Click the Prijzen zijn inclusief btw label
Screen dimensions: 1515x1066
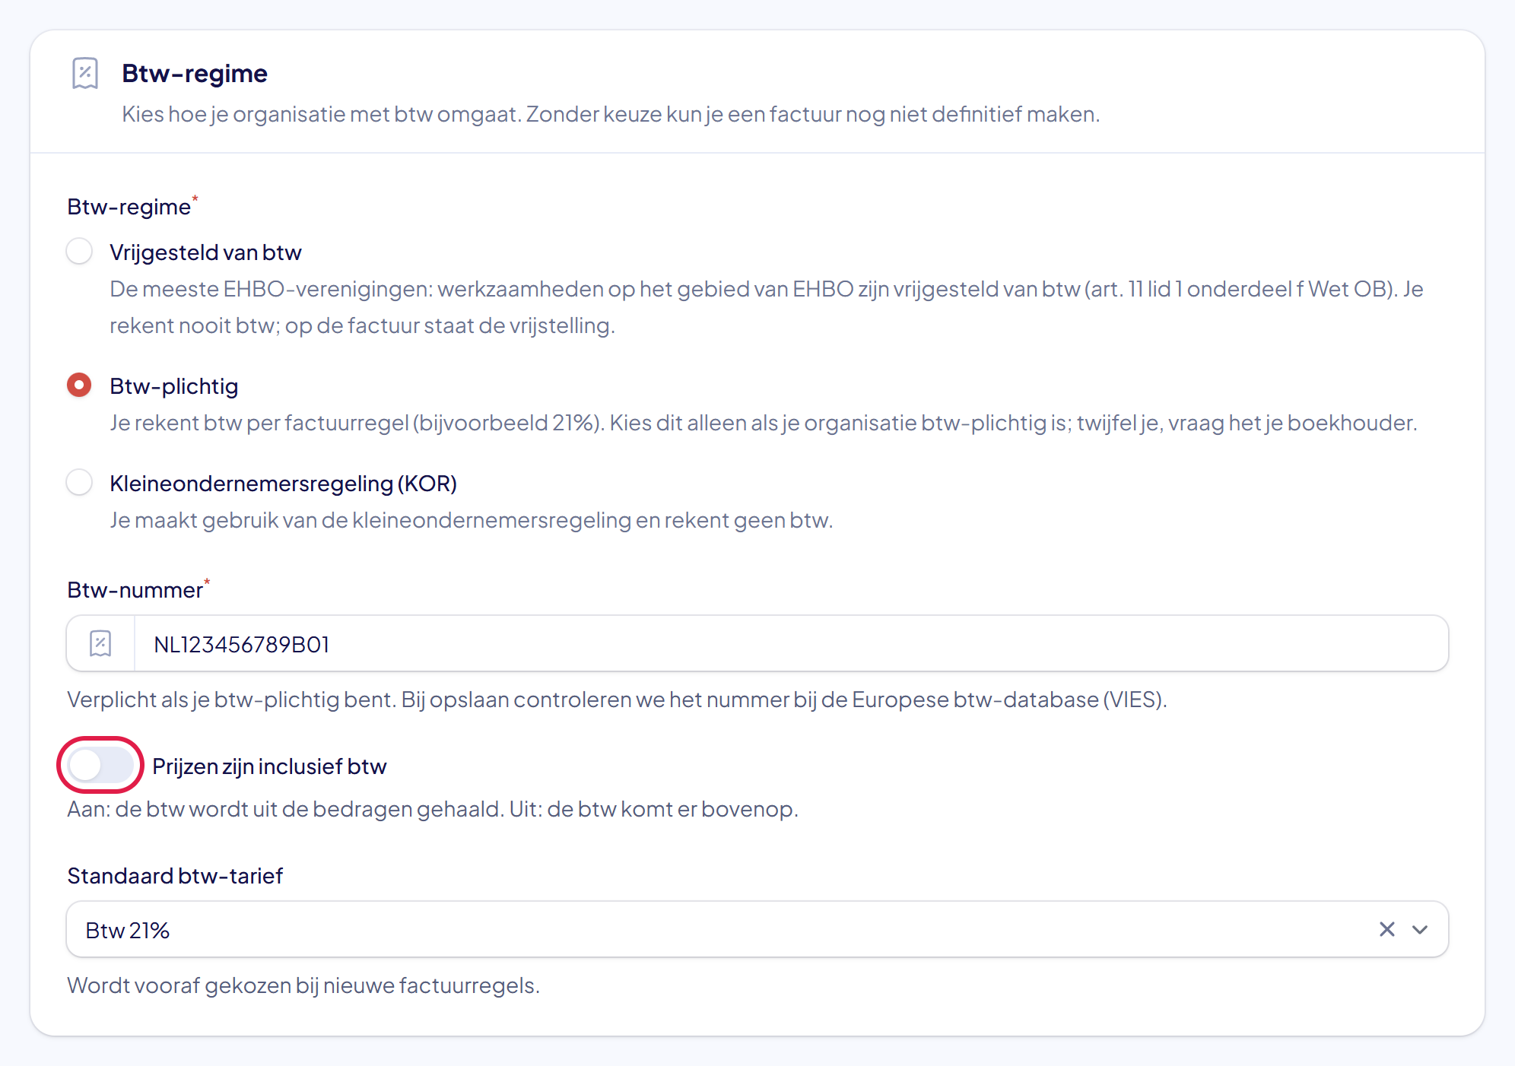click(269, 766)
